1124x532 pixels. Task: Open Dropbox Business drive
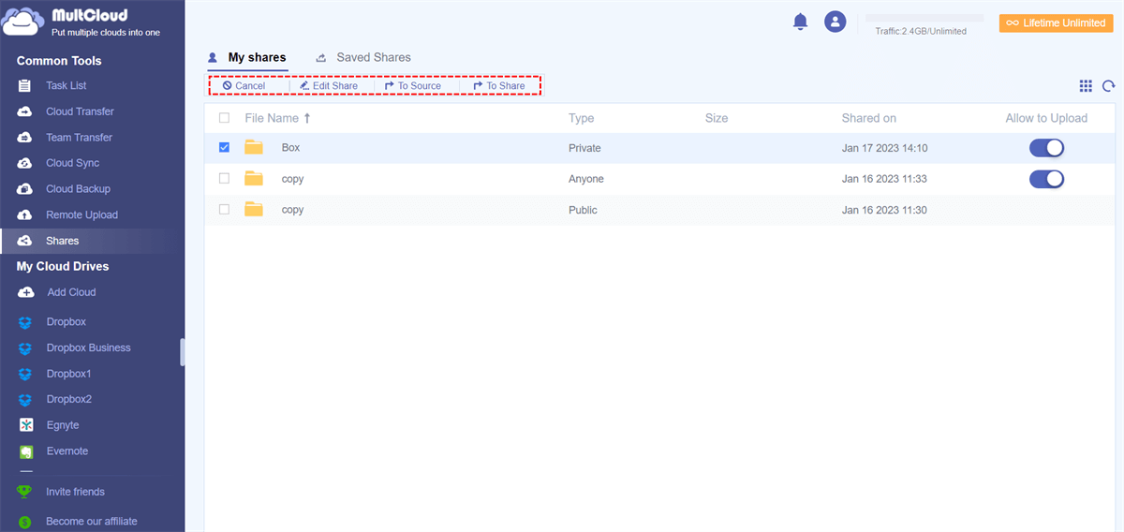click(x=88, y=347)
